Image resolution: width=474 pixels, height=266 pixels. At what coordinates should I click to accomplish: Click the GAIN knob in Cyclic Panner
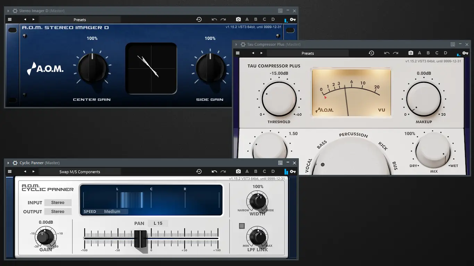click(x=45, y=236)
